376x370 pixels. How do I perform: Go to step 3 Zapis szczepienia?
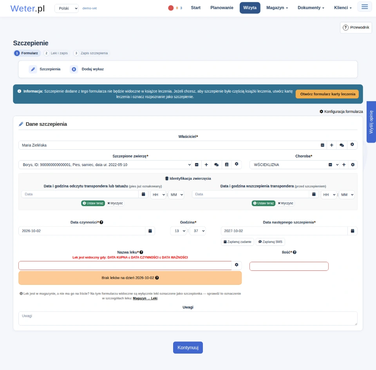pos(91,53)
